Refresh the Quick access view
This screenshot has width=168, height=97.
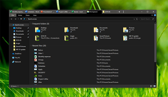[x=137, y=19]
